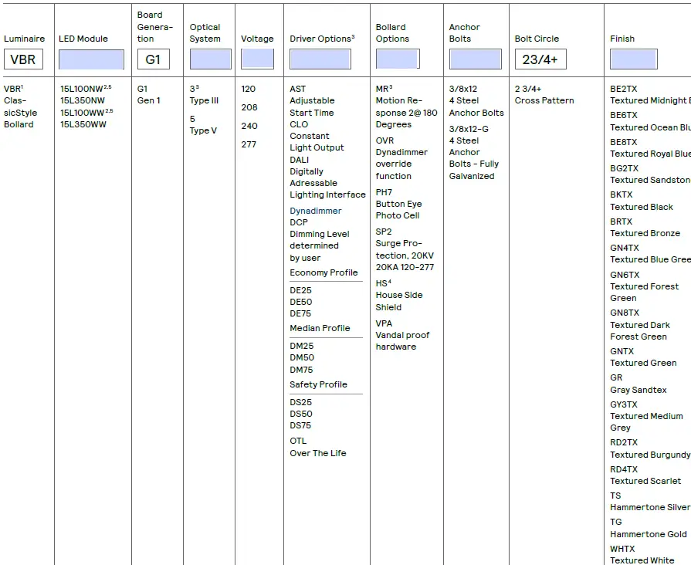The height and width of the screenshot is (565, 691).
Task: Select Type III optical system text
Action: click(204, 100)
